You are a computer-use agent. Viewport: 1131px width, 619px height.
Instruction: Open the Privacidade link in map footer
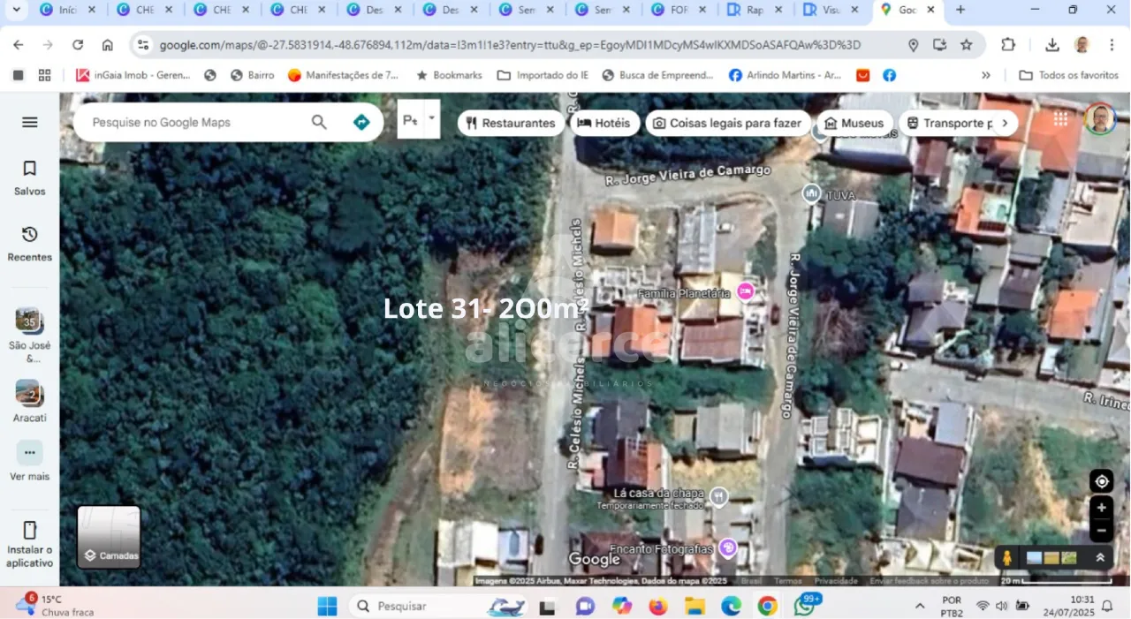(x=836, y=581)
